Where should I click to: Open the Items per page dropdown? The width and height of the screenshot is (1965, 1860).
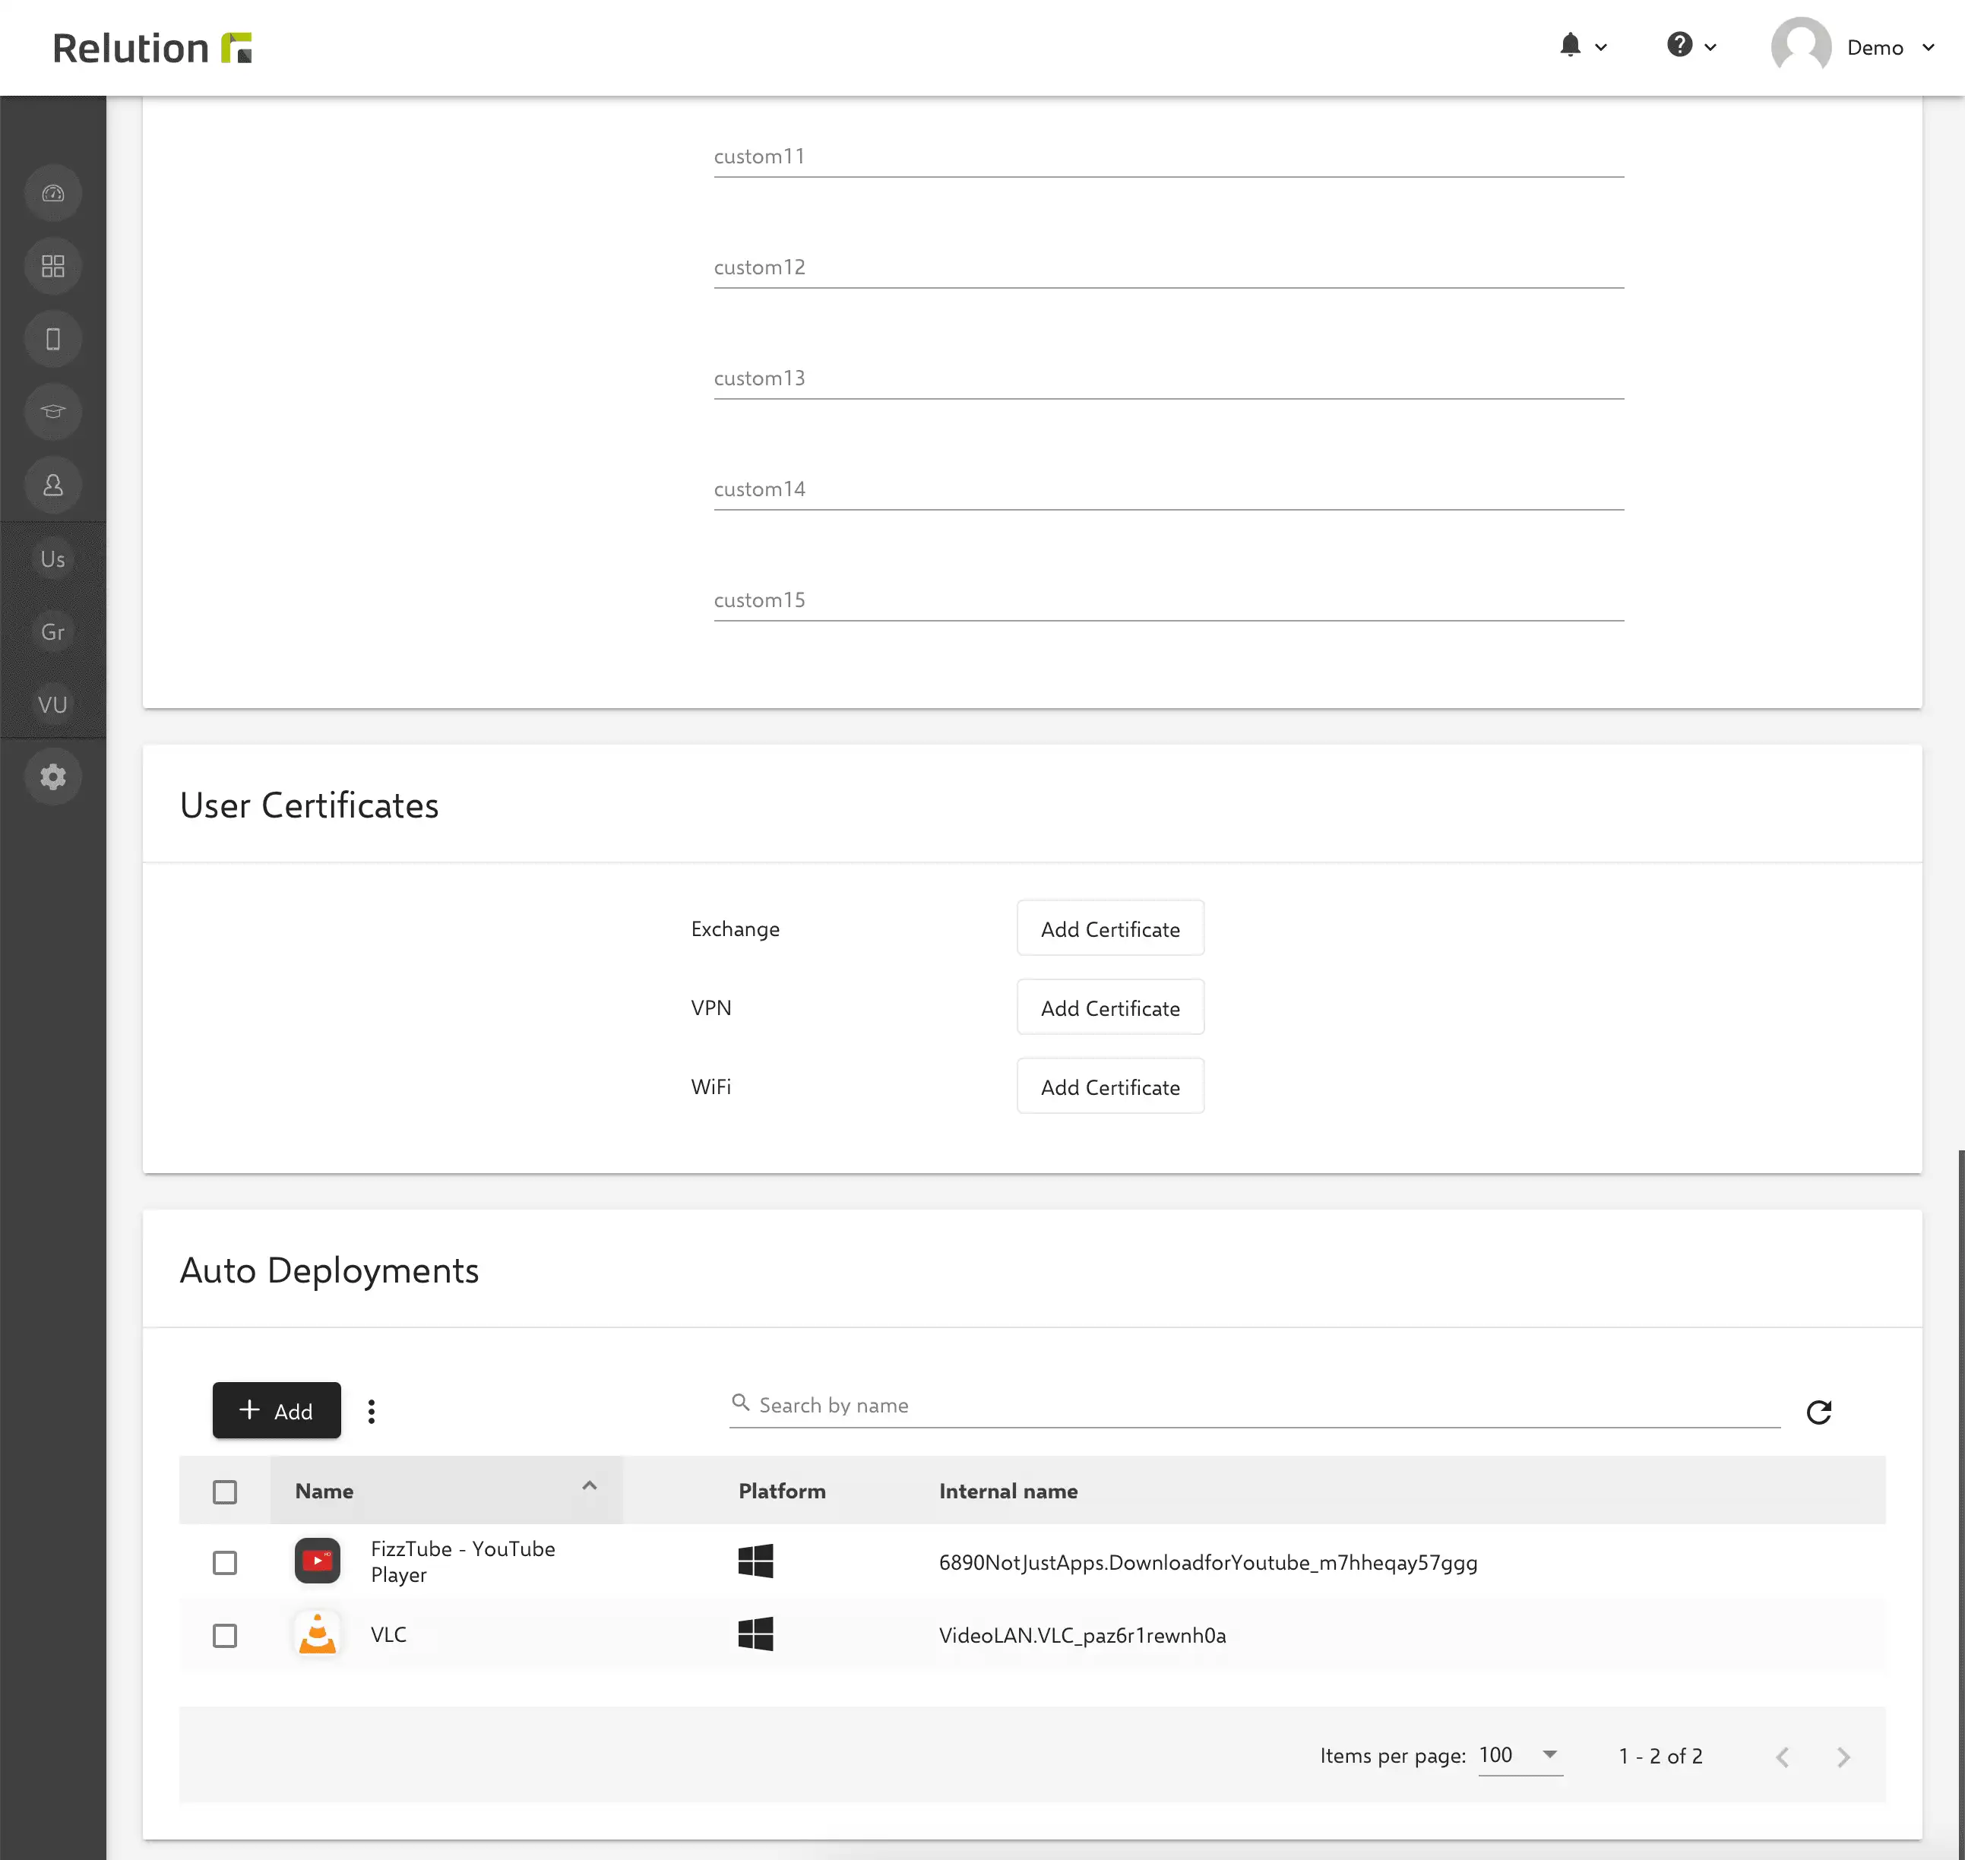[x=1520, y=1756]
